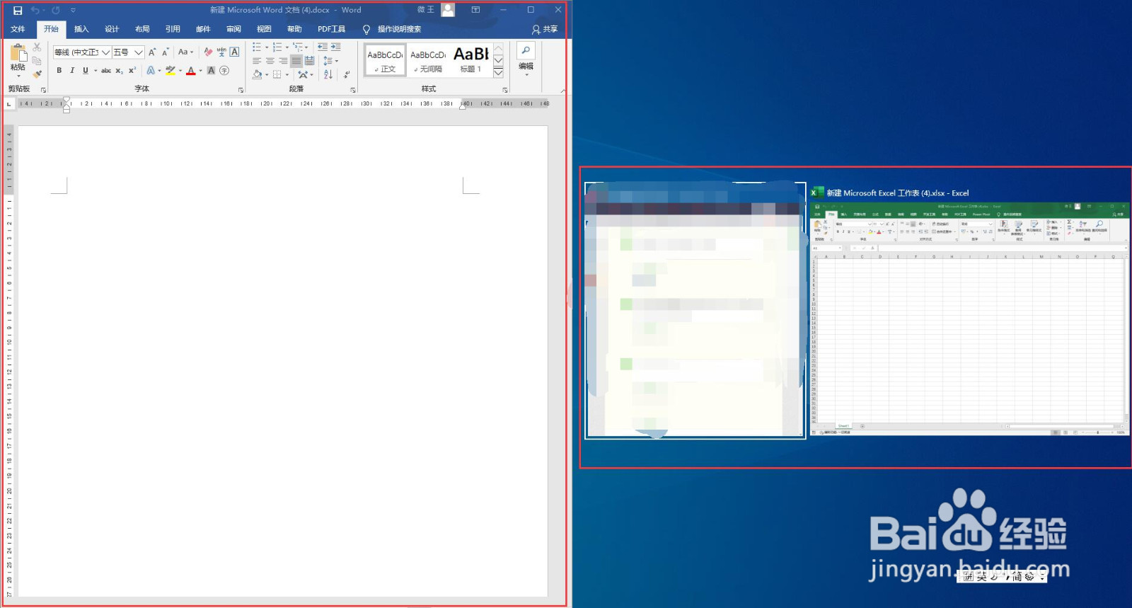Click the distributed alignment icon
Viewport: 1132px width, 608px height.
point(309,61)
